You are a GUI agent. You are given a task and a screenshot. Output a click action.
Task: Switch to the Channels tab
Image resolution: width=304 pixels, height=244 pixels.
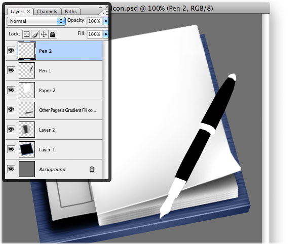pos(47,12)
